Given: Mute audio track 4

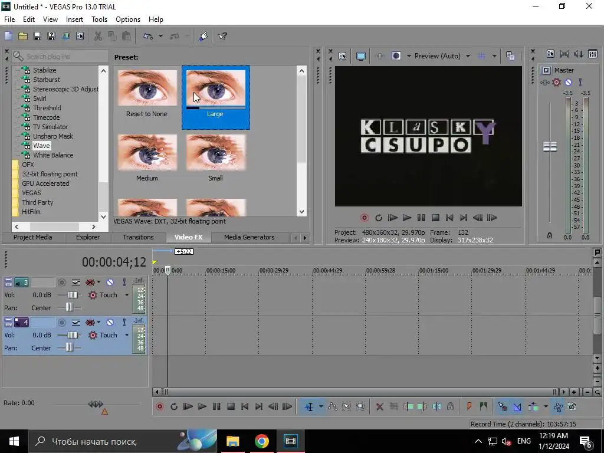Looking at the screenshot, I should 110,323.
